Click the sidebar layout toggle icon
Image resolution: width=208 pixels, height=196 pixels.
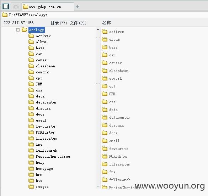[6, 6]
